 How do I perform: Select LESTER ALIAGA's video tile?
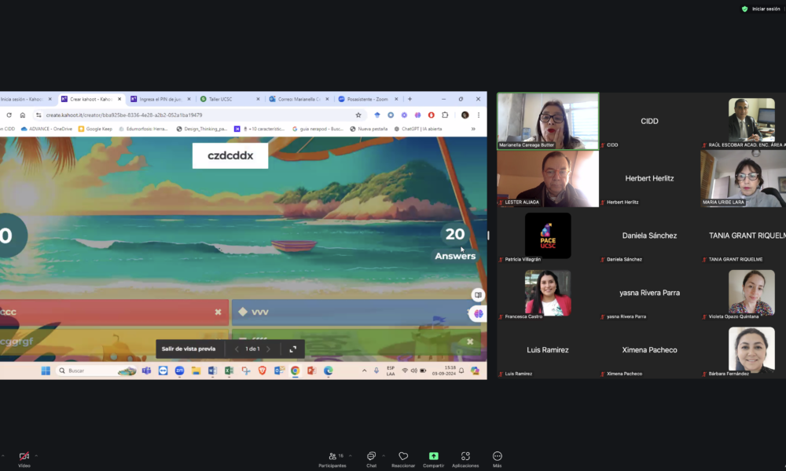548,179
